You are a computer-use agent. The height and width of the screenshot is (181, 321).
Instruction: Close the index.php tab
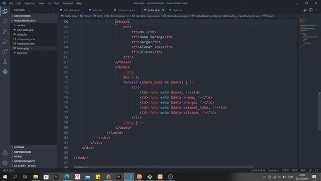[163, 10]
